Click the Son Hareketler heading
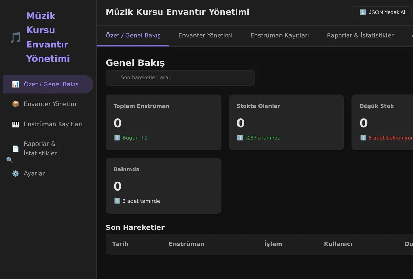Viewport: 413px width, 279px height. tap(135, 227)
